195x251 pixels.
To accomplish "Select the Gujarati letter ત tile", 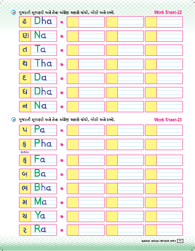I will coord(24,50).
